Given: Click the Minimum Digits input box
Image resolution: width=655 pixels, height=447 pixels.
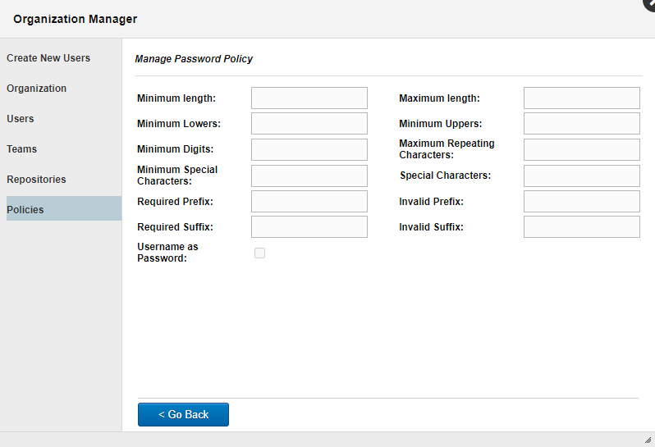Looking at the screenshot, I should 309,150.
